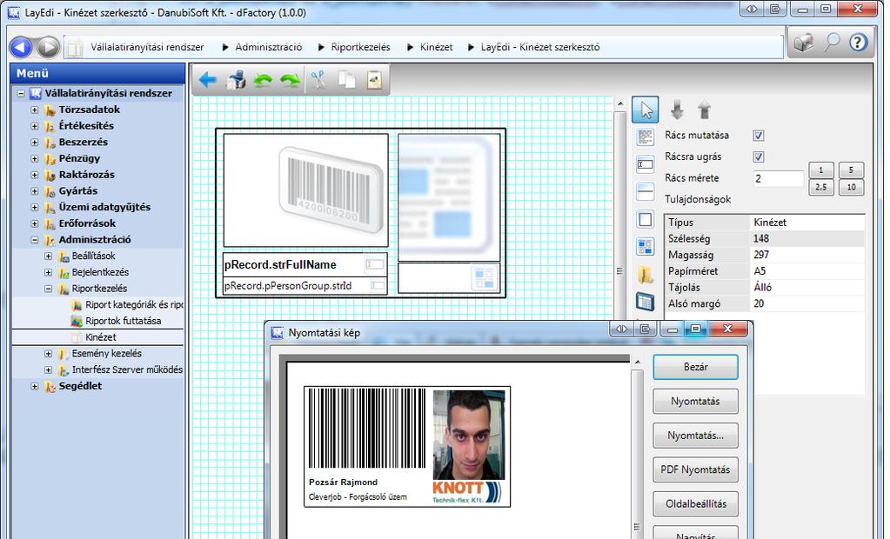The height and width of the screenshot is (539, 890).
Task: Click the Rács mérete input field
Action: coord(778,179)
